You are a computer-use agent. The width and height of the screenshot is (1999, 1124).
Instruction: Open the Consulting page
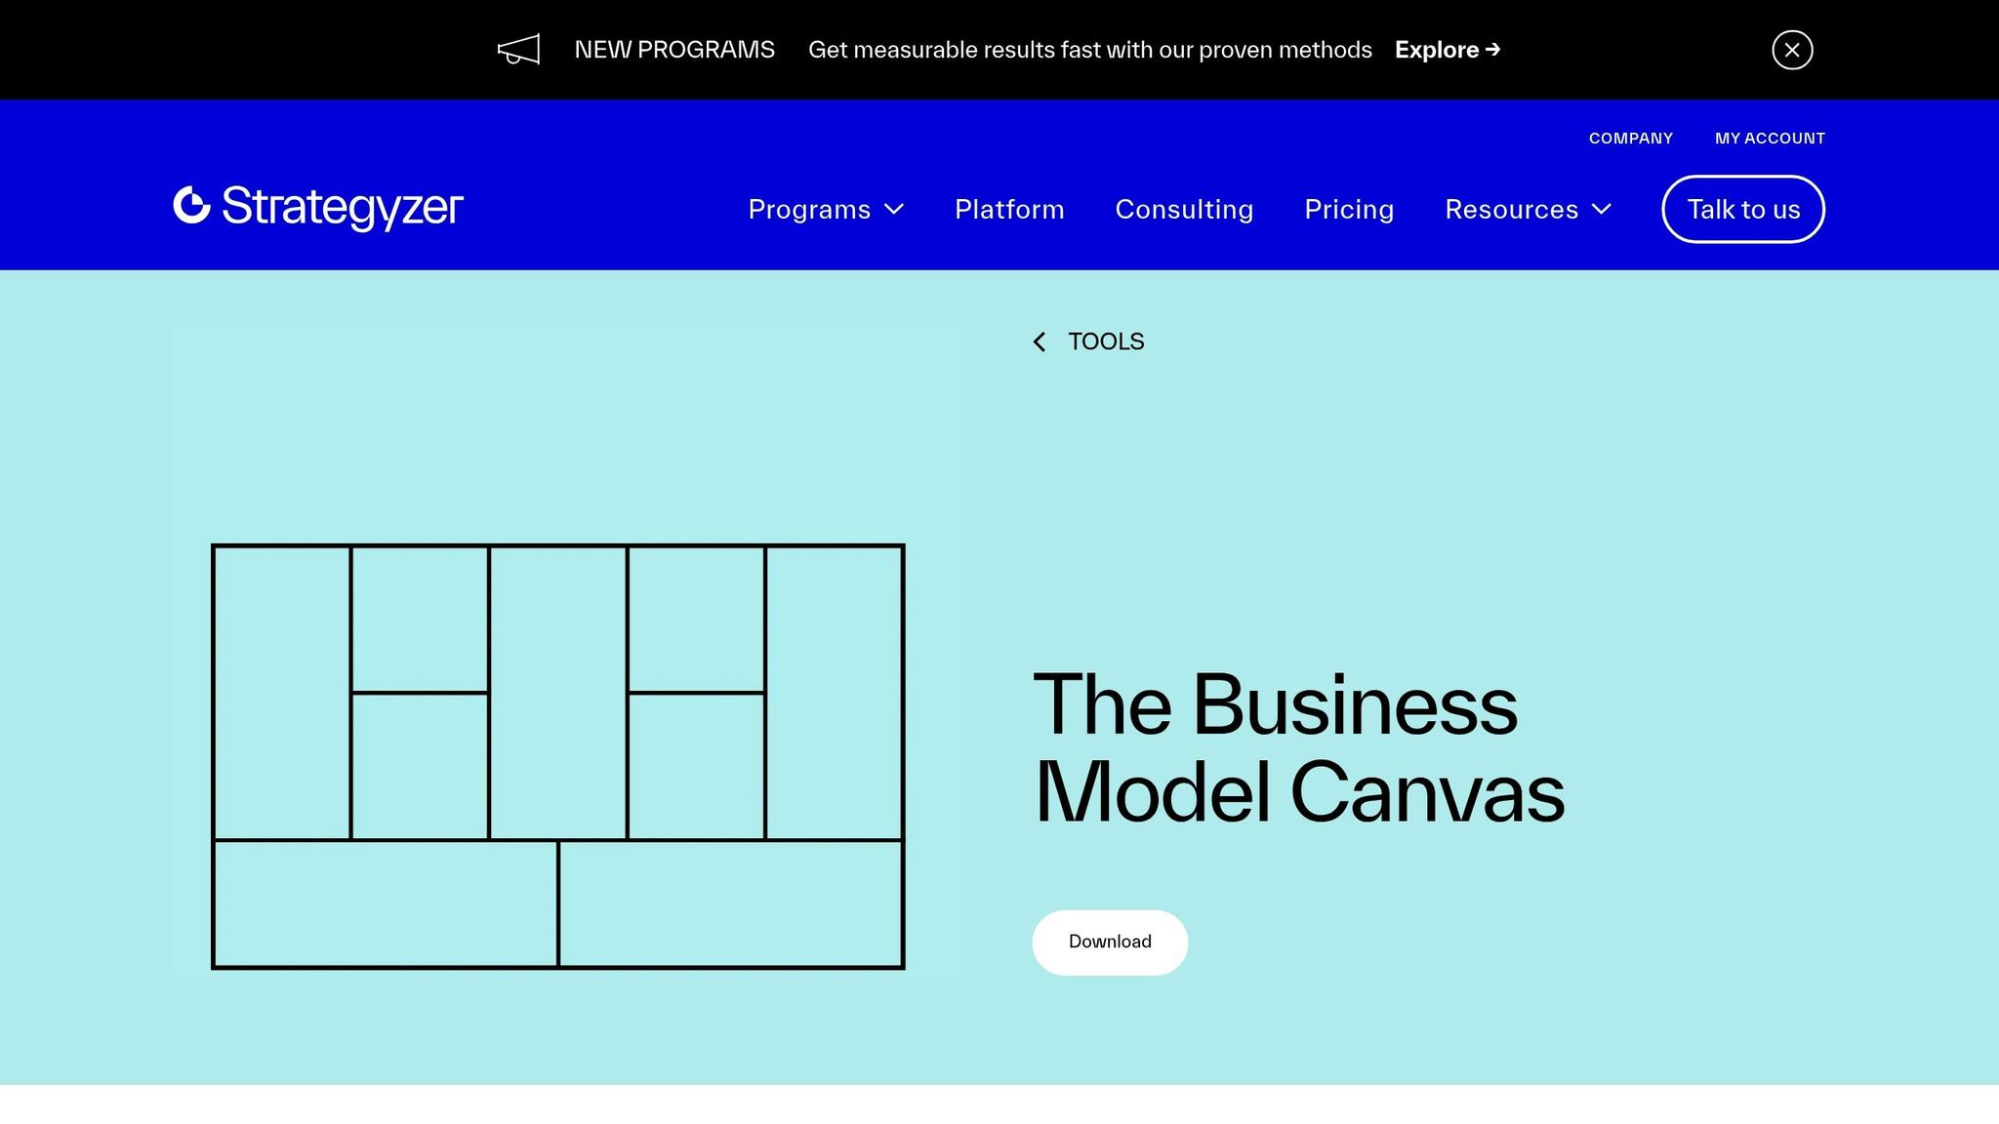pyautogui.click(x=1184, y=209)
